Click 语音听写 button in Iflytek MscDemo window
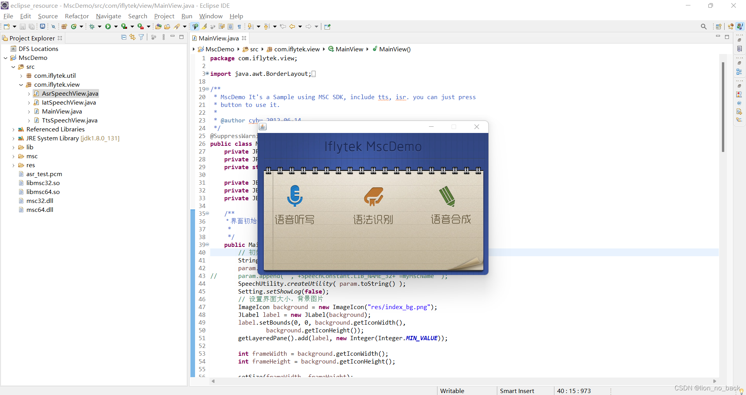The image size is (746, 395). tap(295, 205)
